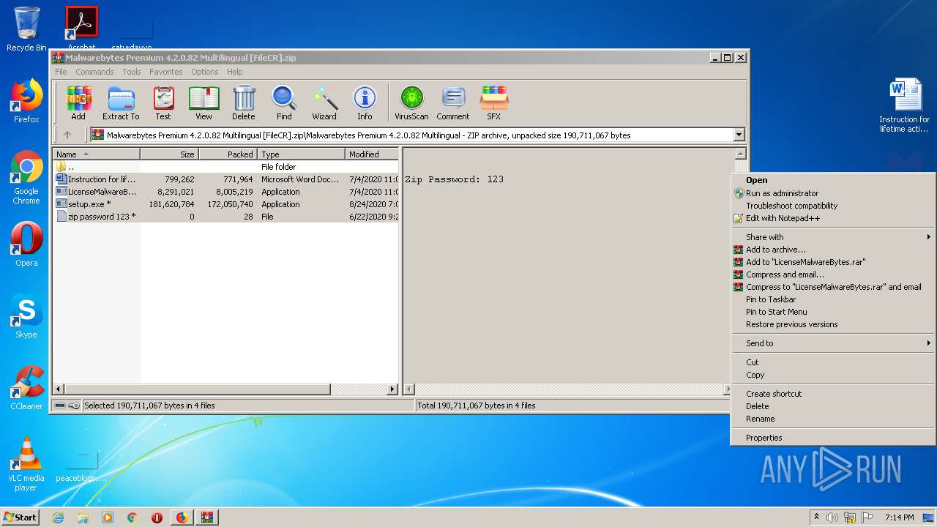Select Add to "LicenseMalwareBytes.rar"
The image size is (937, 527).
coord(833,262)
